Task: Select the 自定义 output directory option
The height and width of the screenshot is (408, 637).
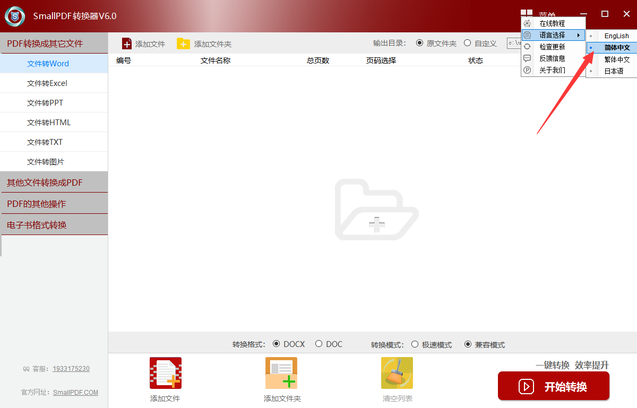Action: [x=468, y=43]
